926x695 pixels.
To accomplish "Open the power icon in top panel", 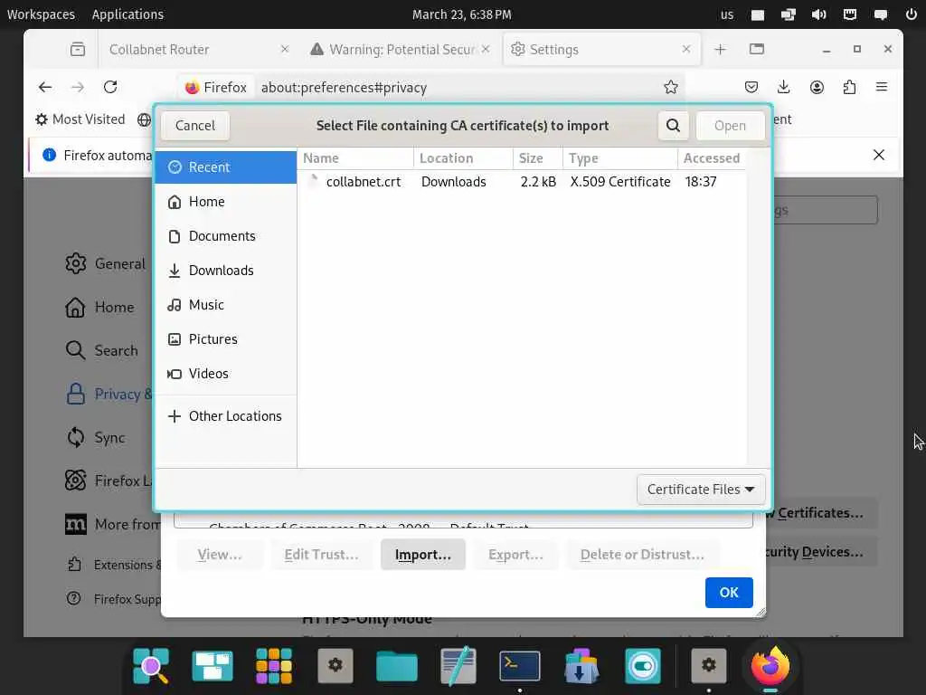I will (912, 14).
